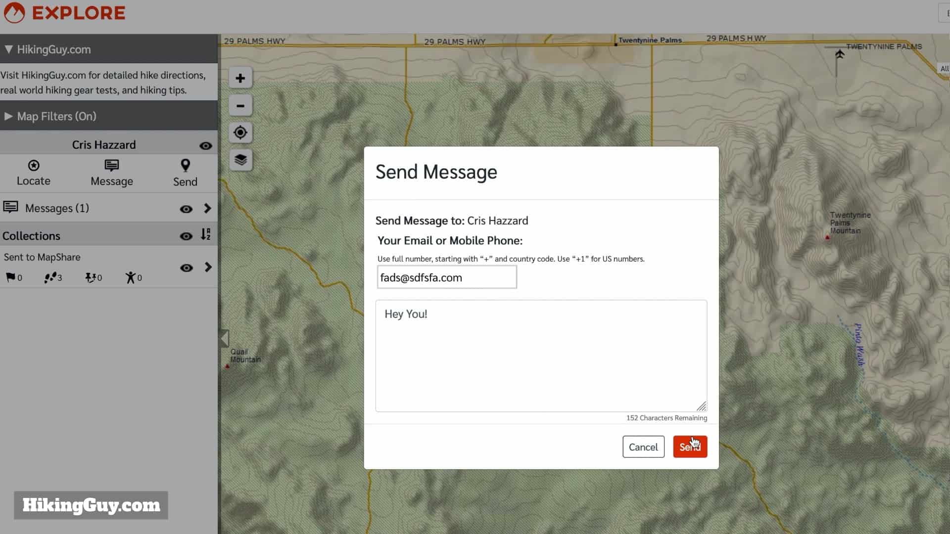This screenshot has width=950, height=534.
Task: Toggle visibility of Cris Hazzard
Action: coord(206,145)
